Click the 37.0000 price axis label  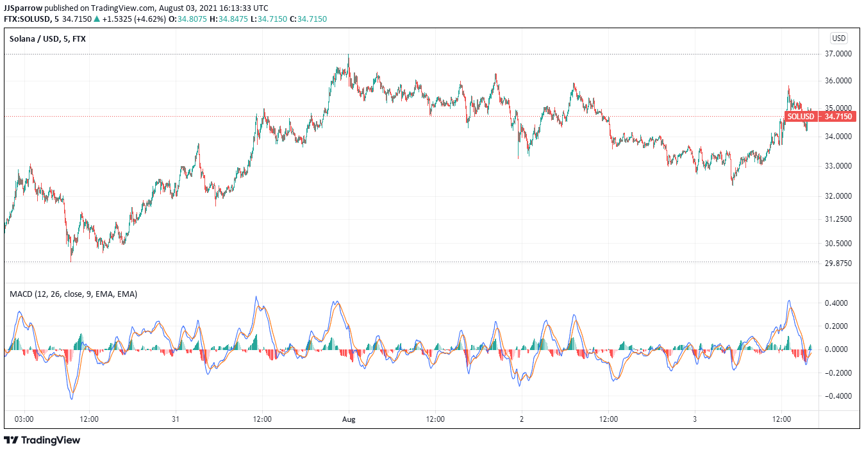coord(838,54)
